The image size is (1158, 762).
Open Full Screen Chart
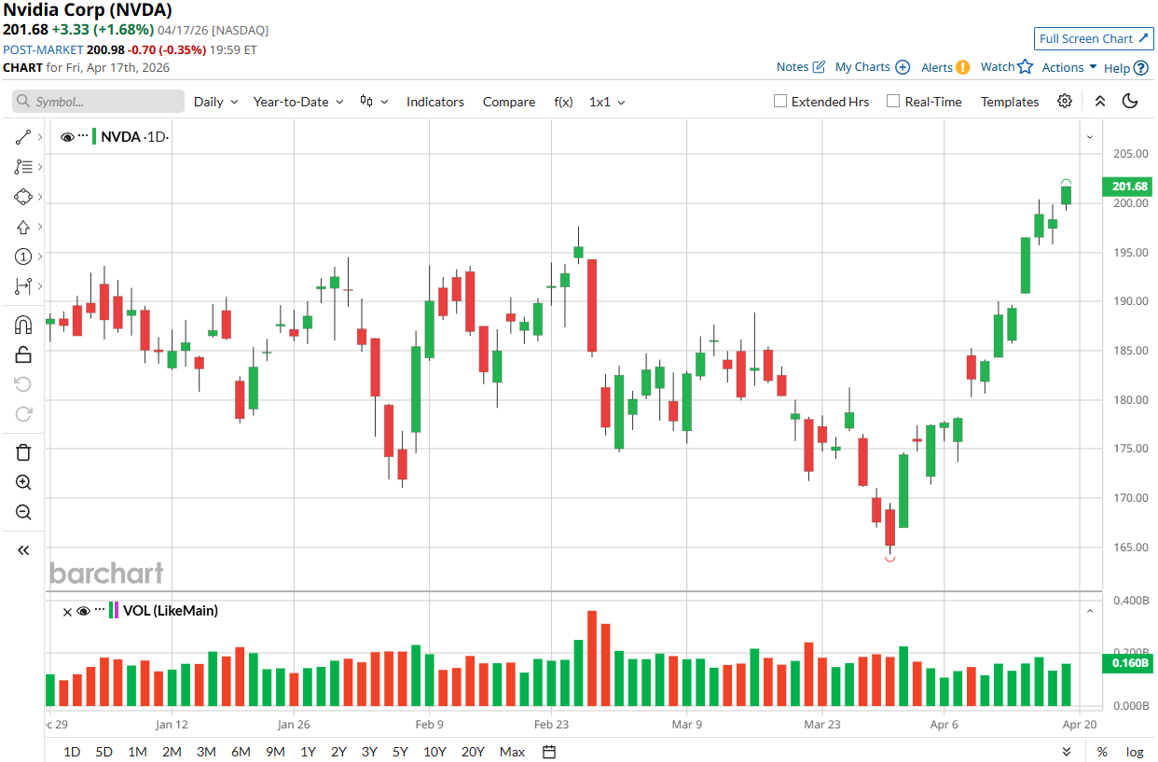(1094, 38)
